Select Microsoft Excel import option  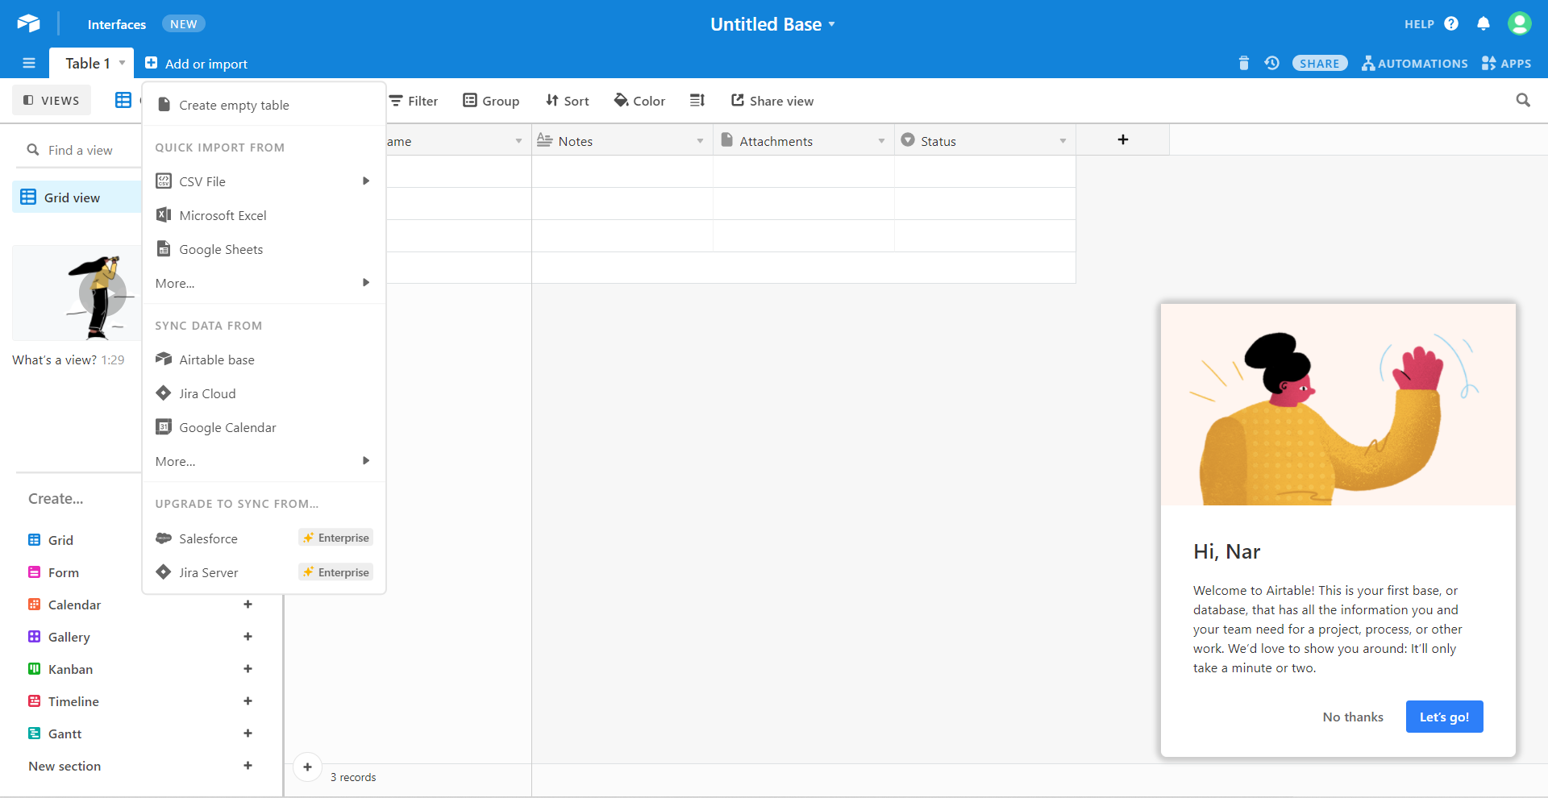(264, 215)
